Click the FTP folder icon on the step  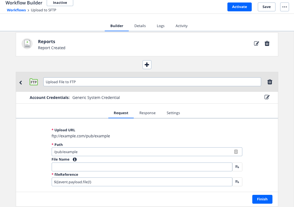point(33,82)
